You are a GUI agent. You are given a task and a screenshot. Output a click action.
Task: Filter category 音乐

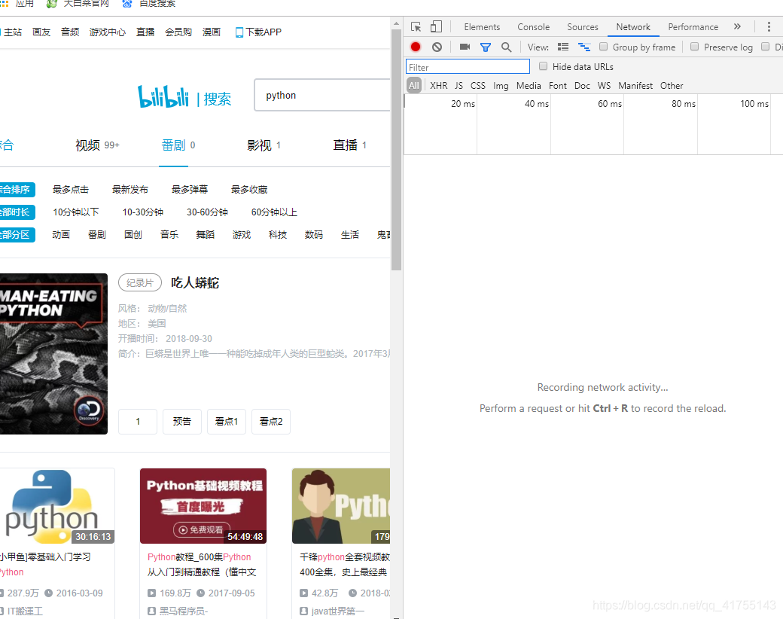click(x=169, y=234)
